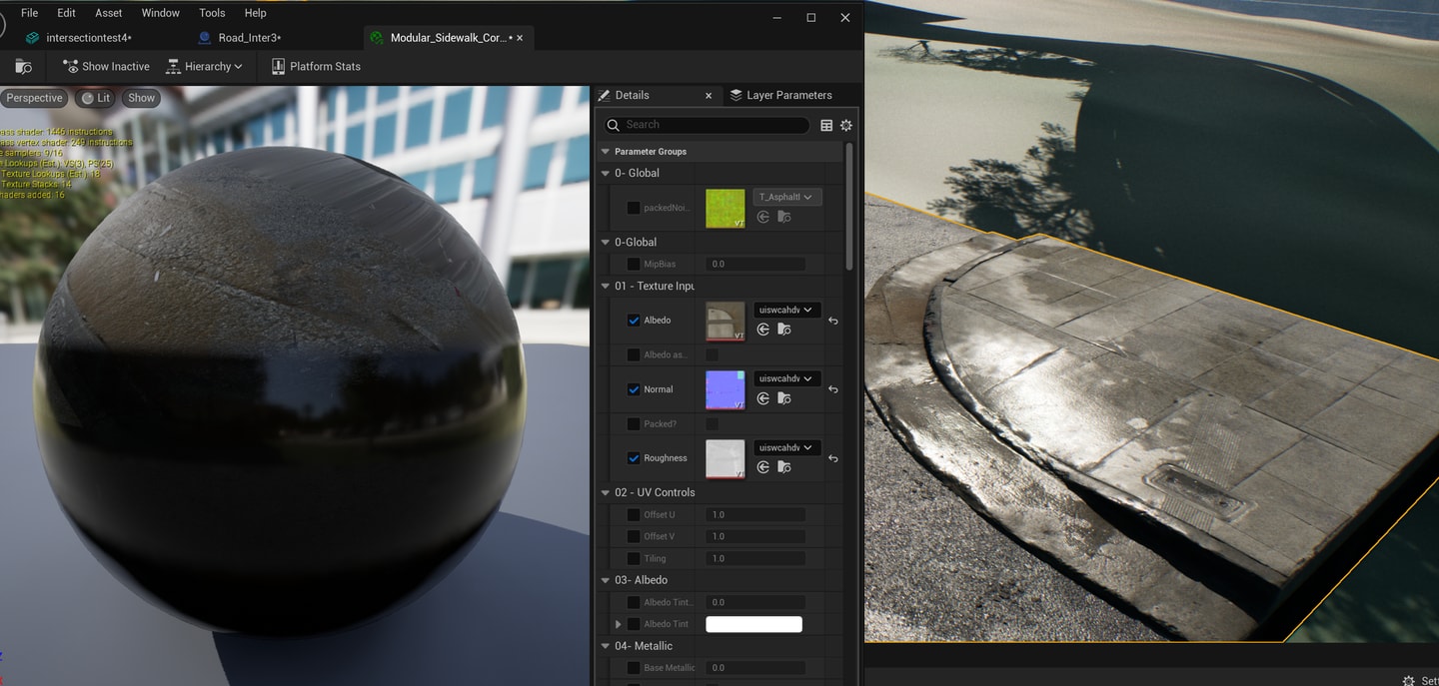
Task: Enable the MipBias override checkbox
Action: [x=634, y=265]
